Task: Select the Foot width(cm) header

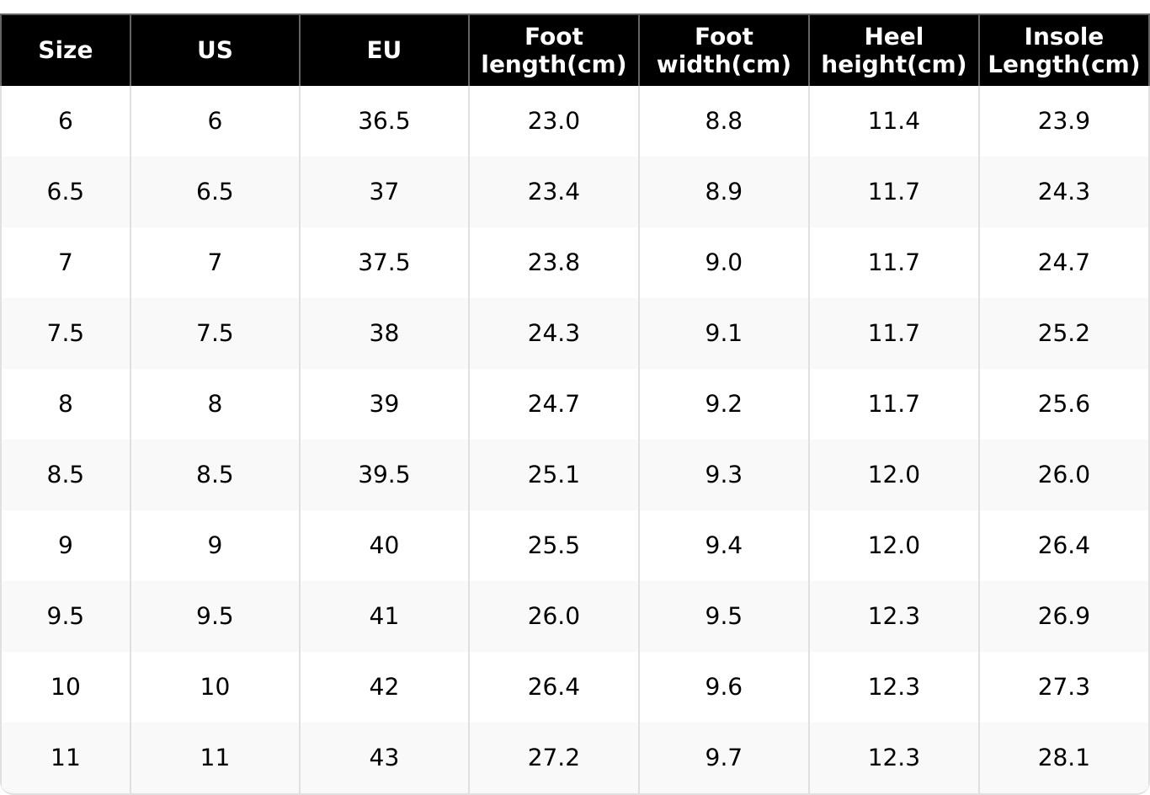Action: click(724, 51)
